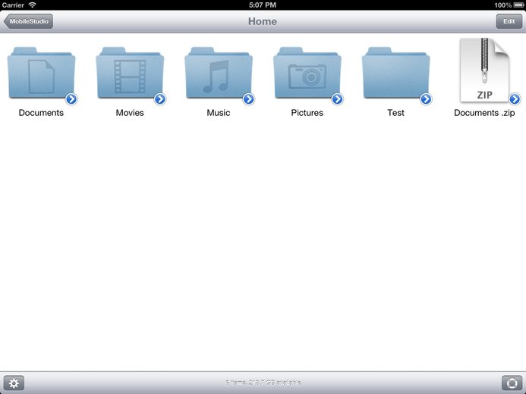The image size is (526, 394).
Task: Select the "Music" label
Action: [x=219, y=113]
